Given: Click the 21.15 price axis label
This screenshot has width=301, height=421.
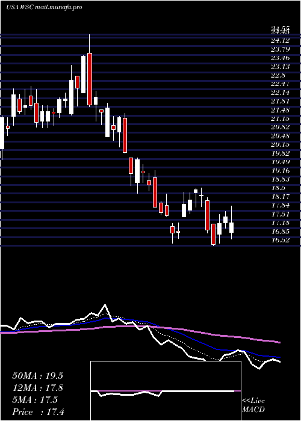Looking at the screenshot, I should [x=280, y=118].
